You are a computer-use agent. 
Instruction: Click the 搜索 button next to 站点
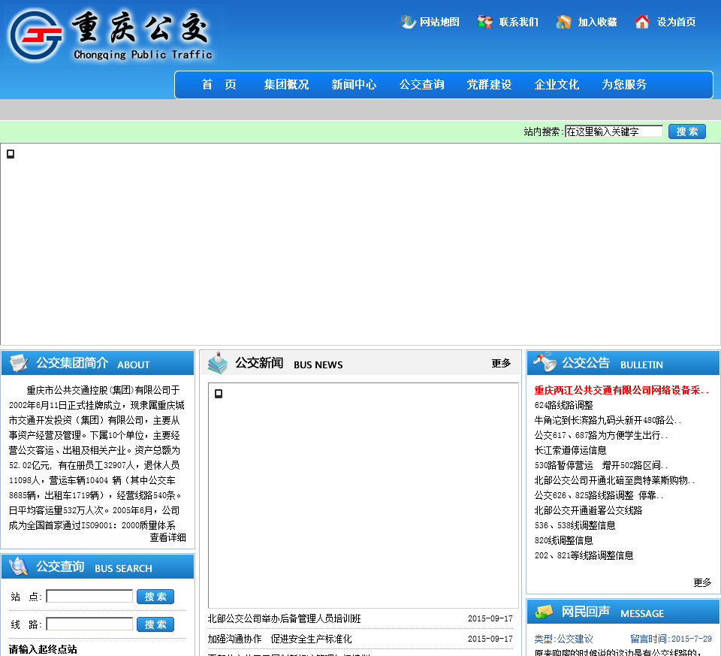click(x=155, y=597)
